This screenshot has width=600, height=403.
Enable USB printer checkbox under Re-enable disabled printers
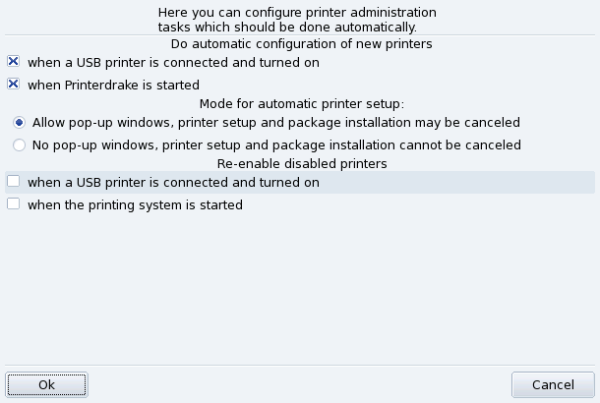click(13, 182)
